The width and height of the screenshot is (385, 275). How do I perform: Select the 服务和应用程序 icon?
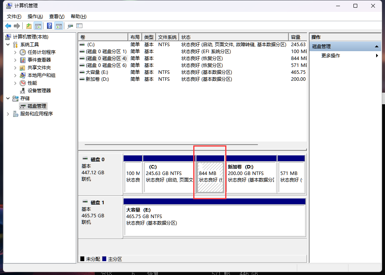(x=15, y=114)
